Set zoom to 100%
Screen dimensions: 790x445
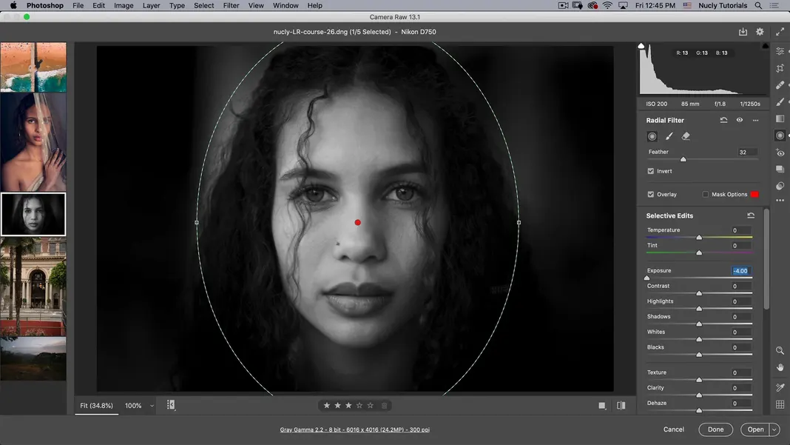coord(133,406)
